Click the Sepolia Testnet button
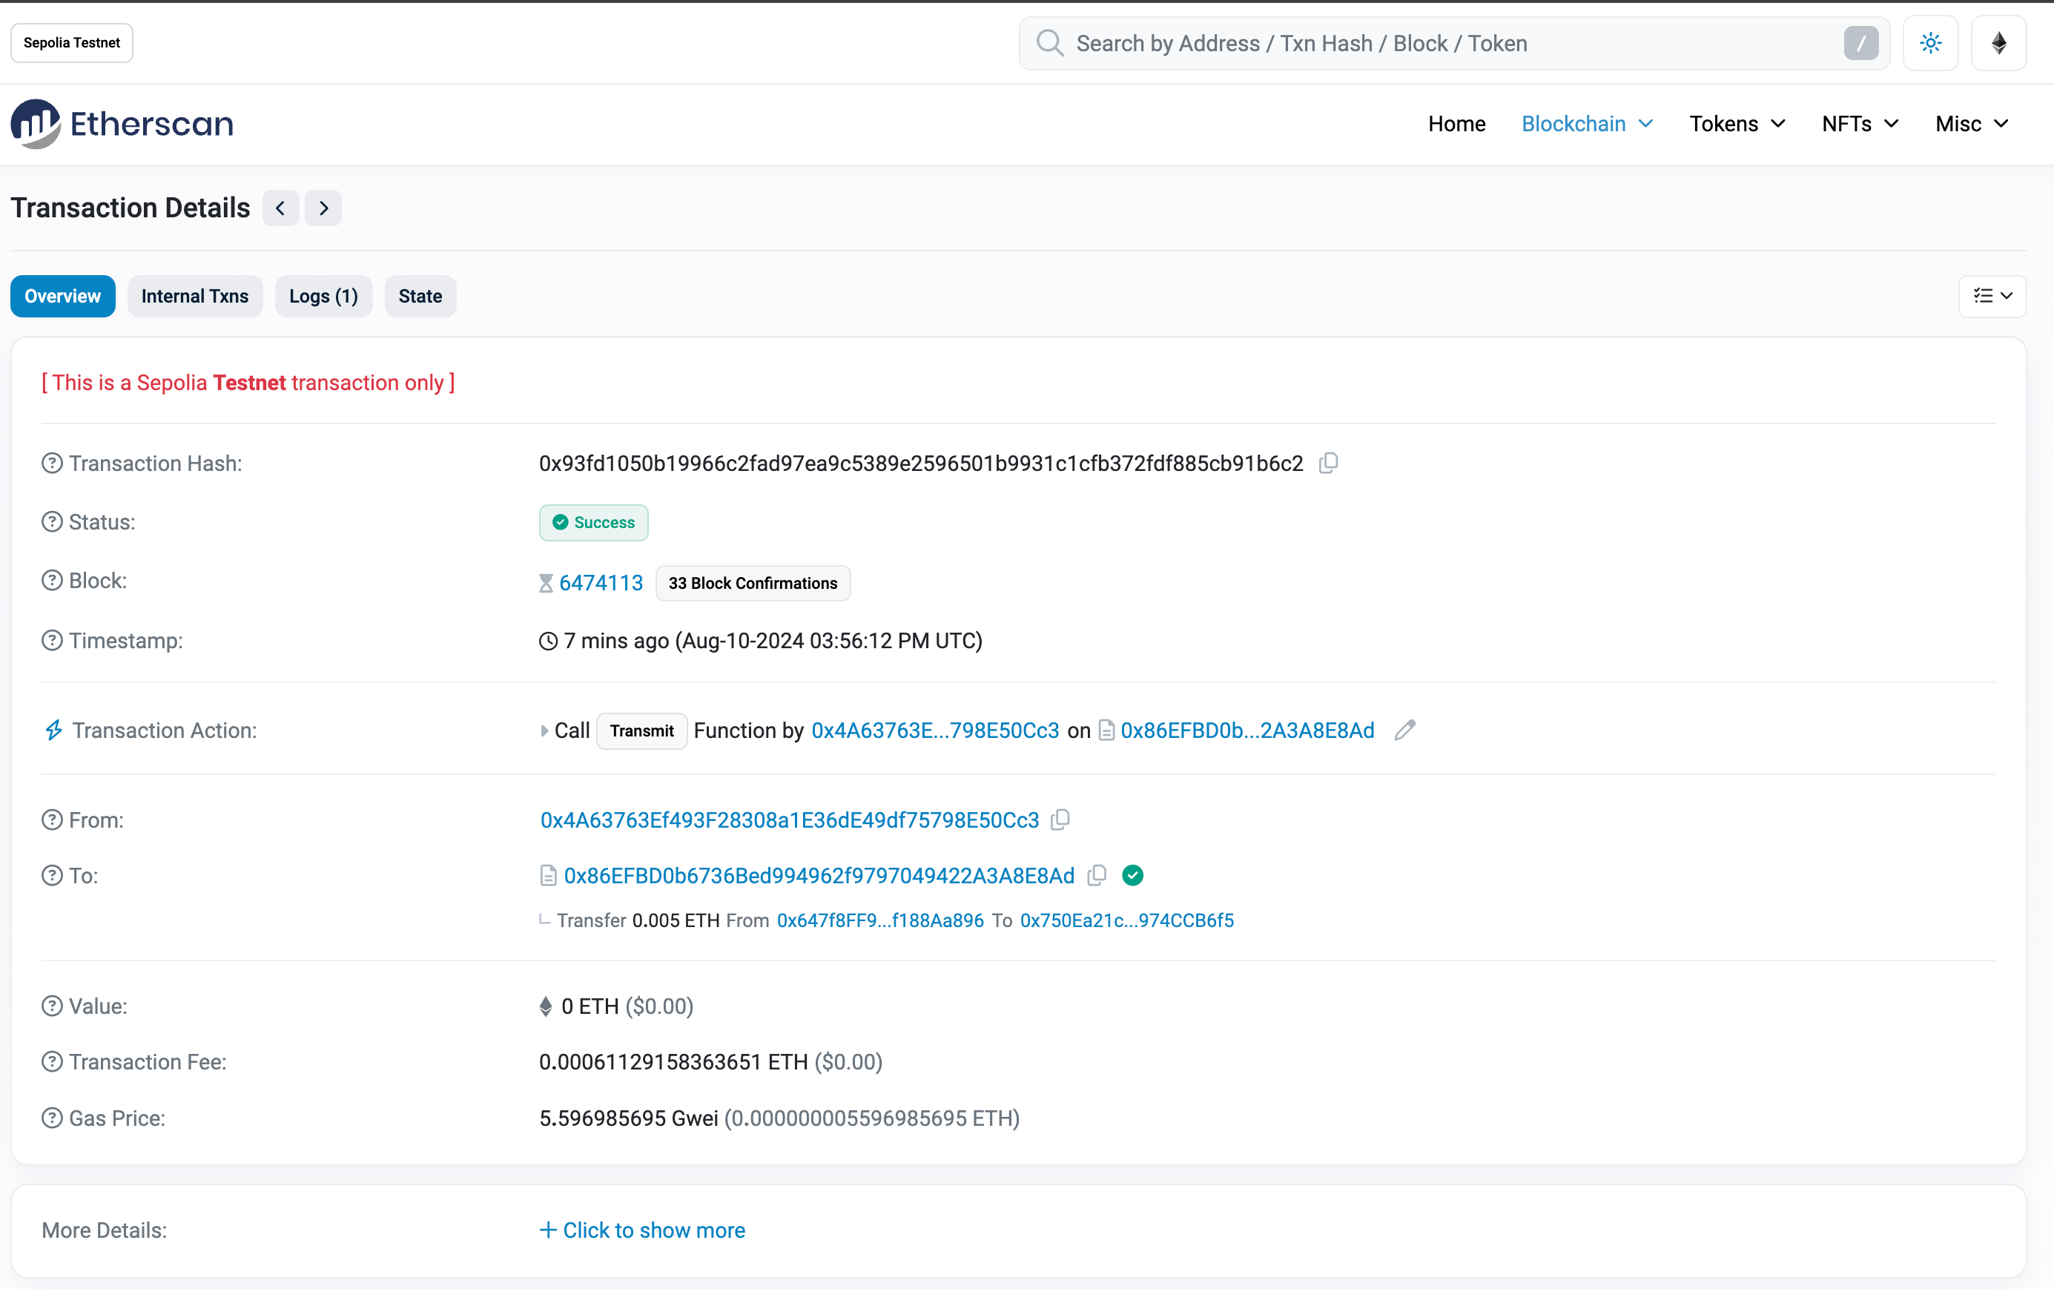The width and height of the screenshot is (2054, 1289). [72, 42]
